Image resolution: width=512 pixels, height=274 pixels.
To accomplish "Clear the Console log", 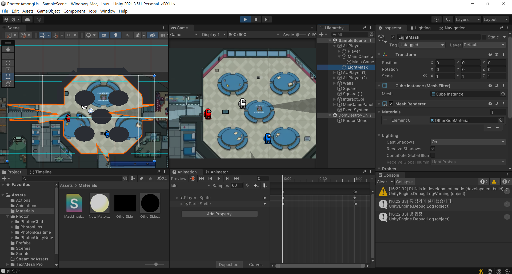I will click(382, 182).
